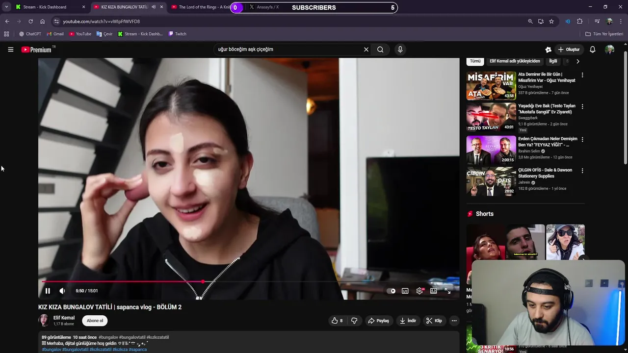The width and height of the screenshot is (628, 353).
Task: Open media controls icon in toolbar
Action: click(x=597, y=22)
